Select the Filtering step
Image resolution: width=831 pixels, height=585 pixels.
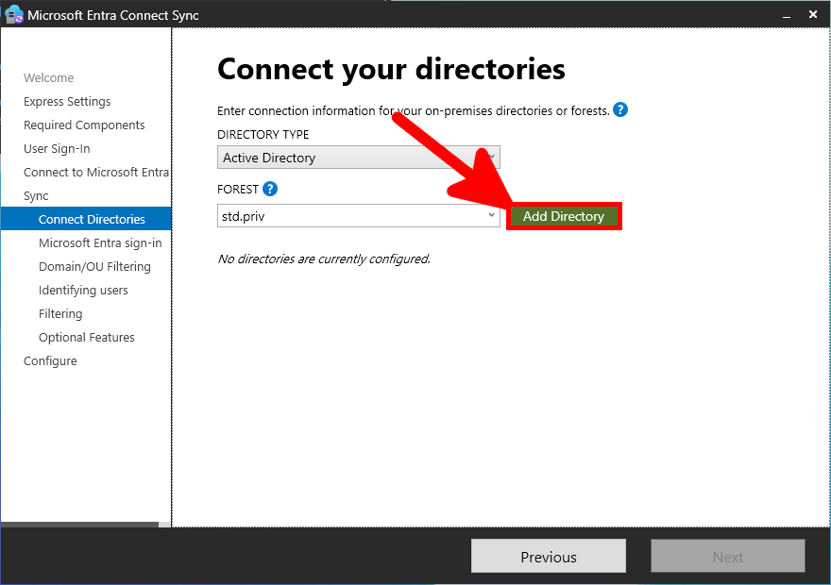59,313
